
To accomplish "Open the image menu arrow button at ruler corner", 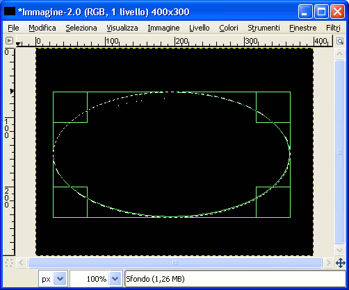I will [x=9, y=41].
